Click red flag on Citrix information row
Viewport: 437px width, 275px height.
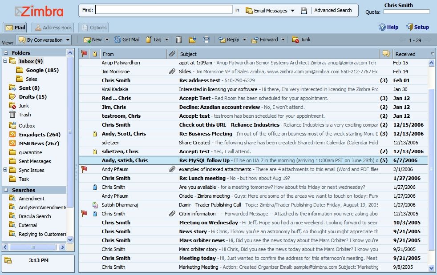pyautogui.click(x=84, y=214)
